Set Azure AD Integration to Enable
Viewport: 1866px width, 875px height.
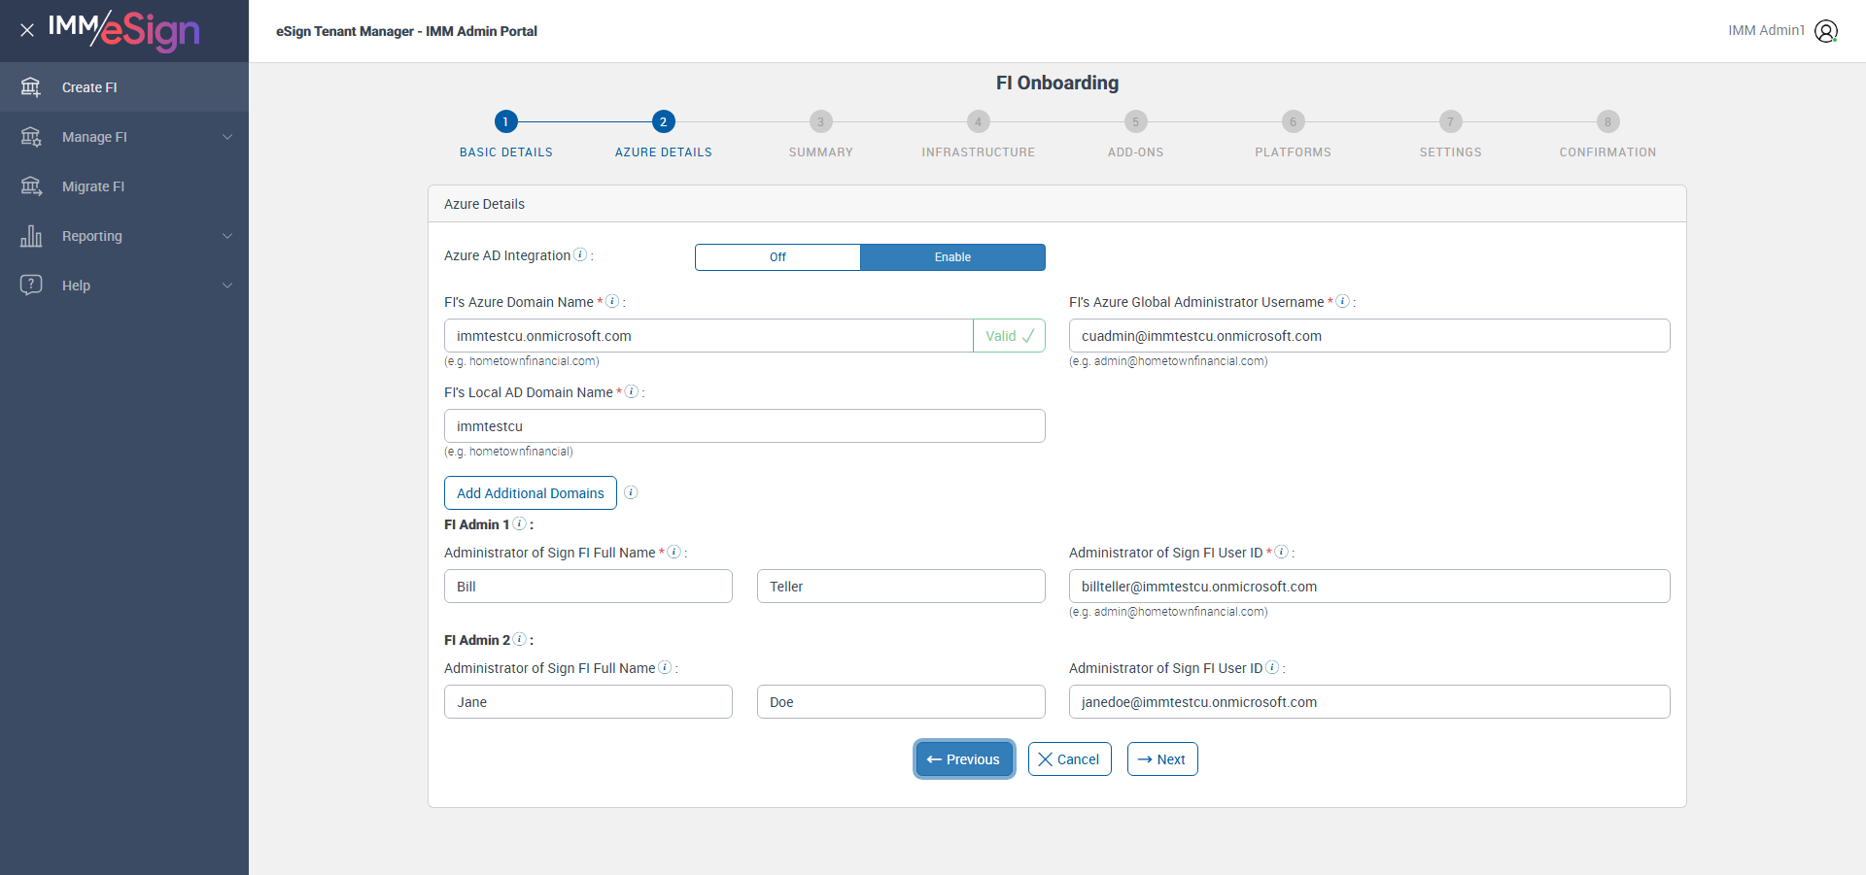(952, 257)
